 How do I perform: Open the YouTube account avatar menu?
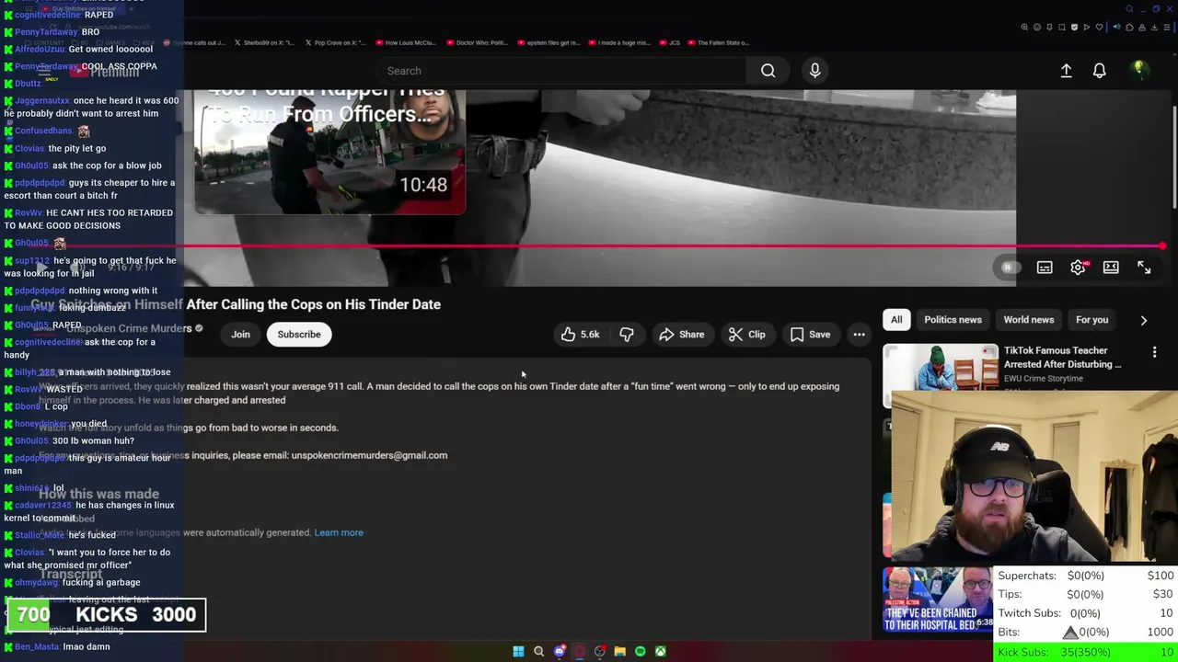click(1138, 70)
